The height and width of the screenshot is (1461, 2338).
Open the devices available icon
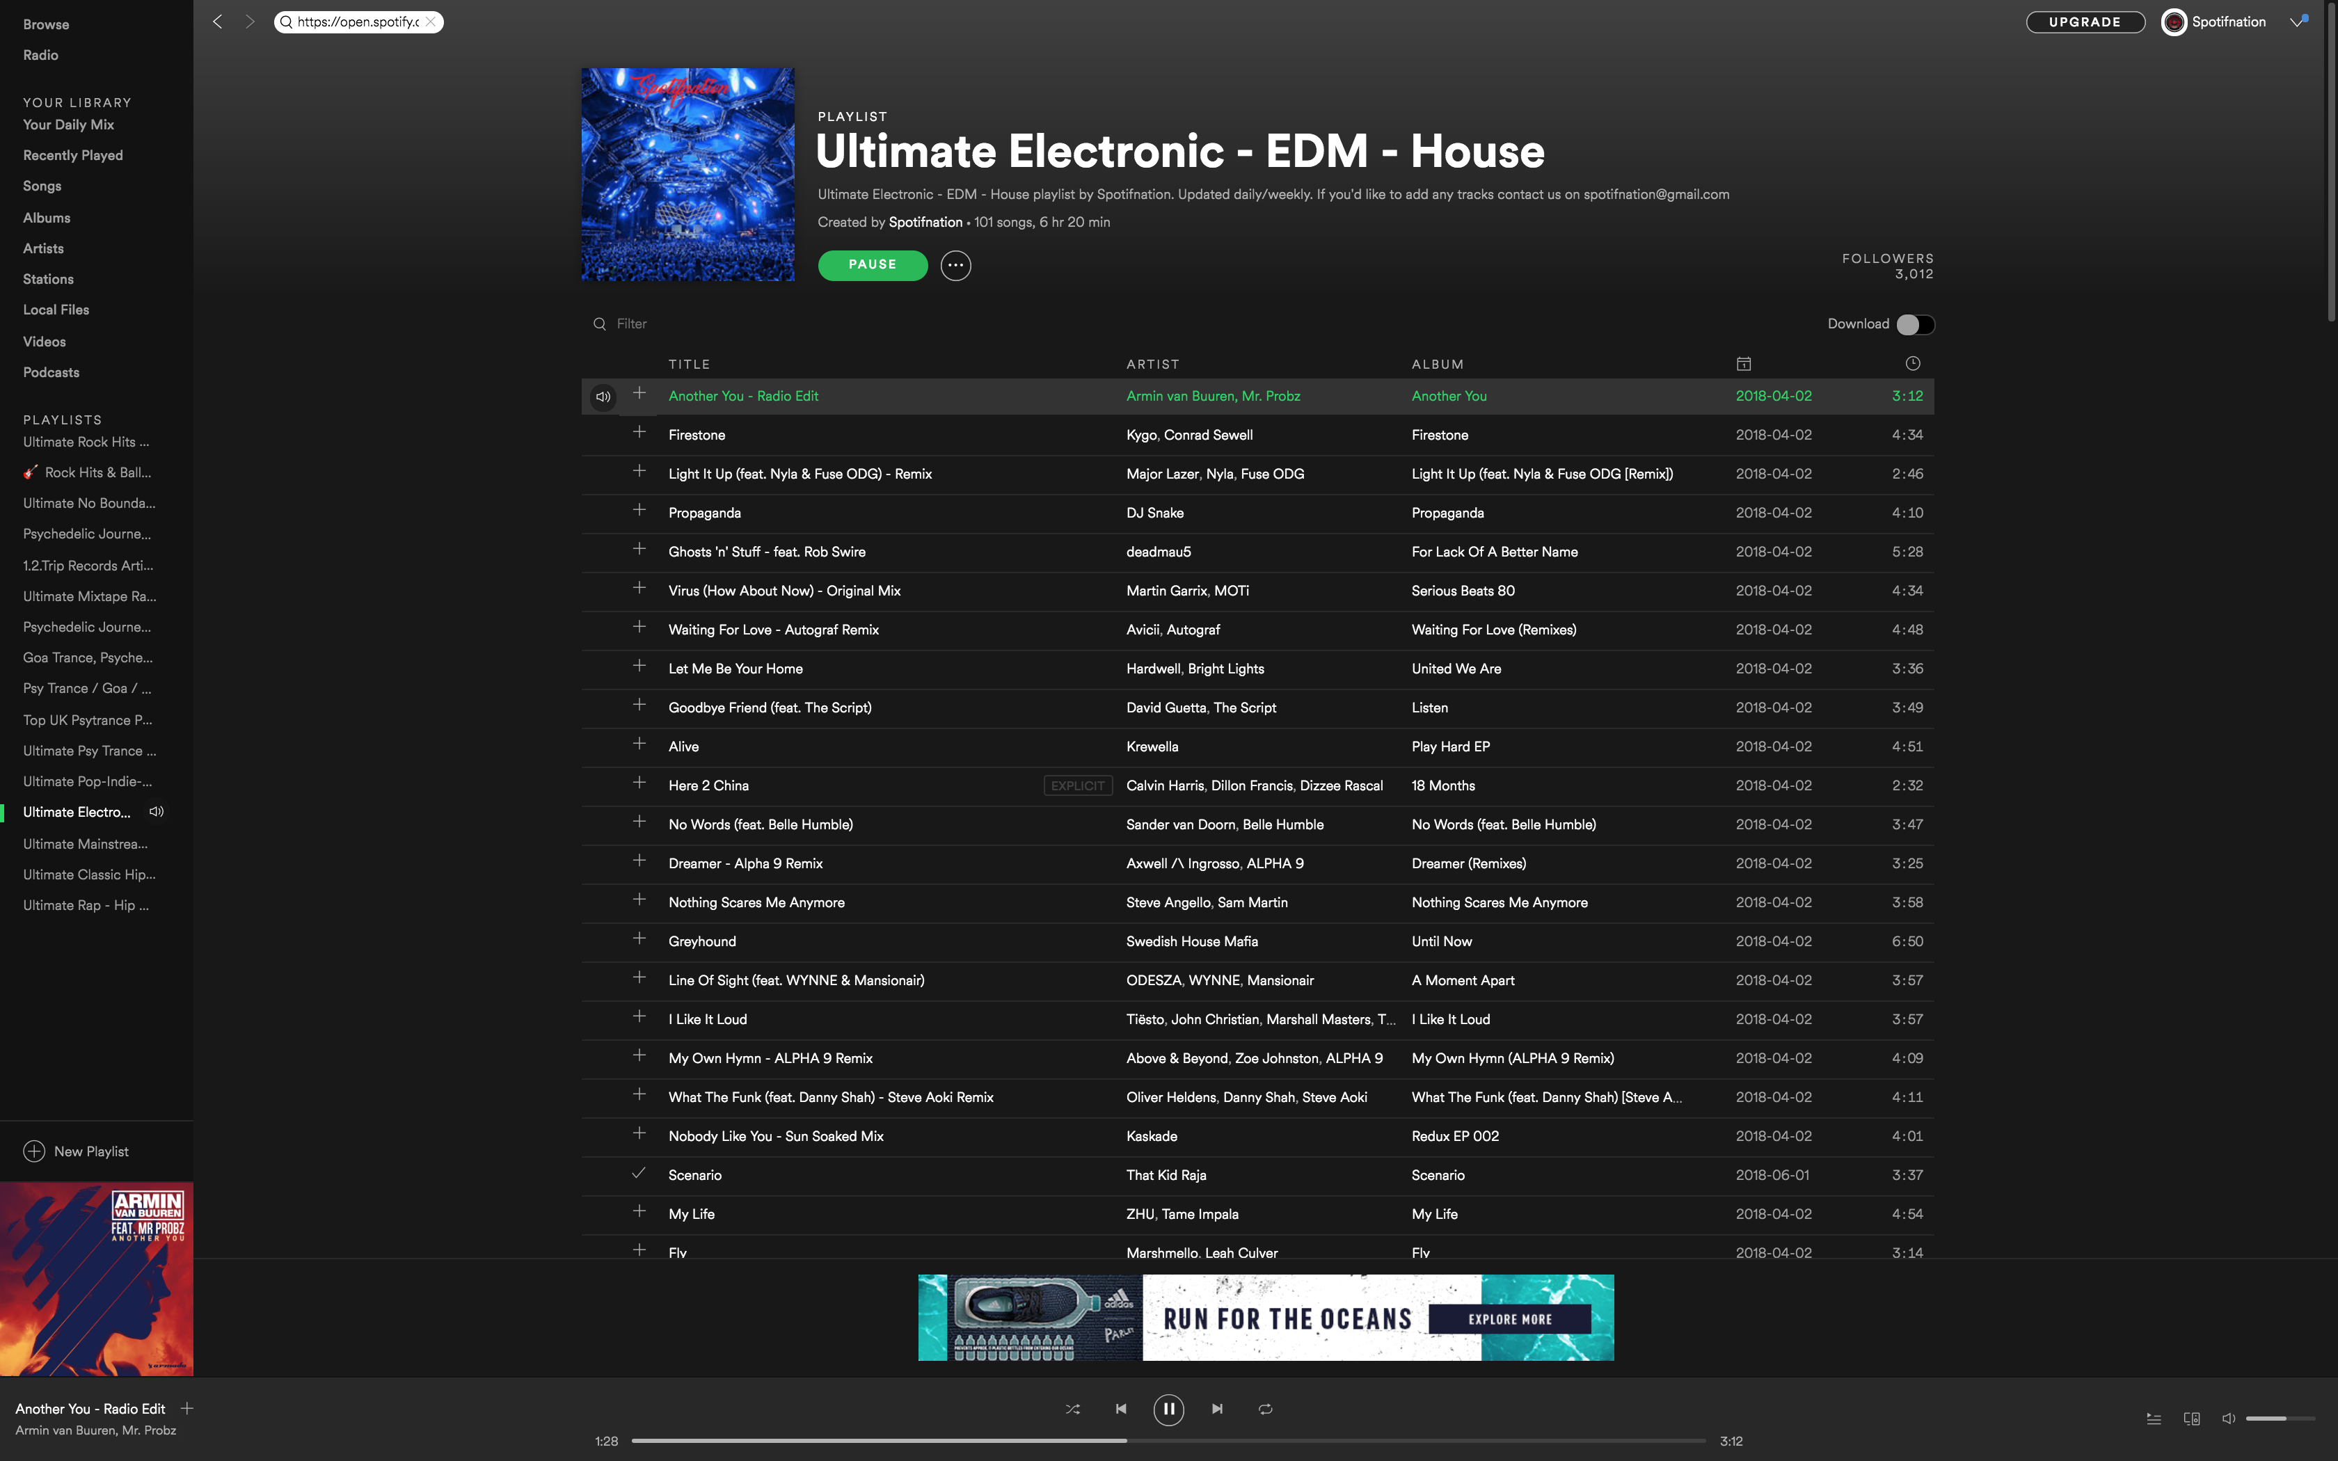[x=2191, y=1419]
